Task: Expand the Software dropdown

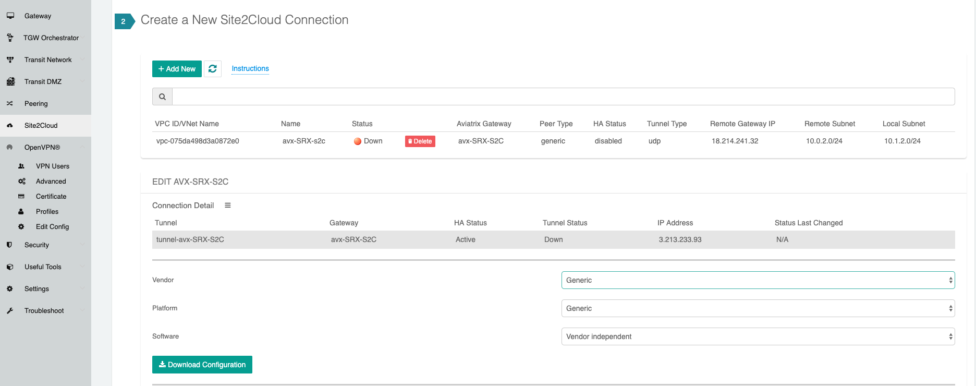Action: pos(758,336)
